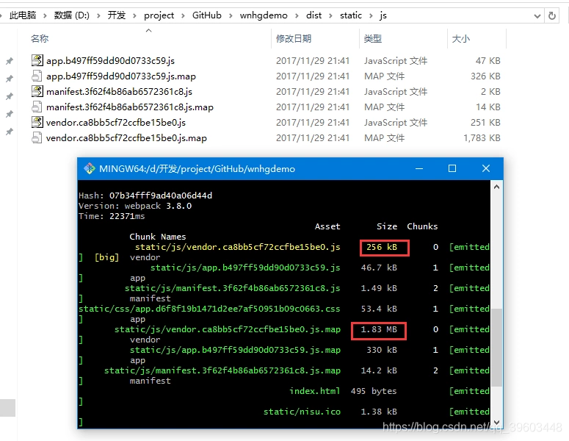569x441 pixels.
Task: Click the Hash: 07b34fff9ad40a06d44d line
Action: point(145,196)
